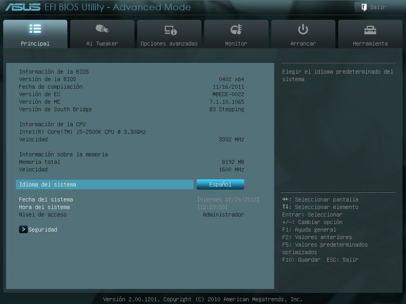
Task: Go to the Monitor tab label
Action: [x=236, y=44]
